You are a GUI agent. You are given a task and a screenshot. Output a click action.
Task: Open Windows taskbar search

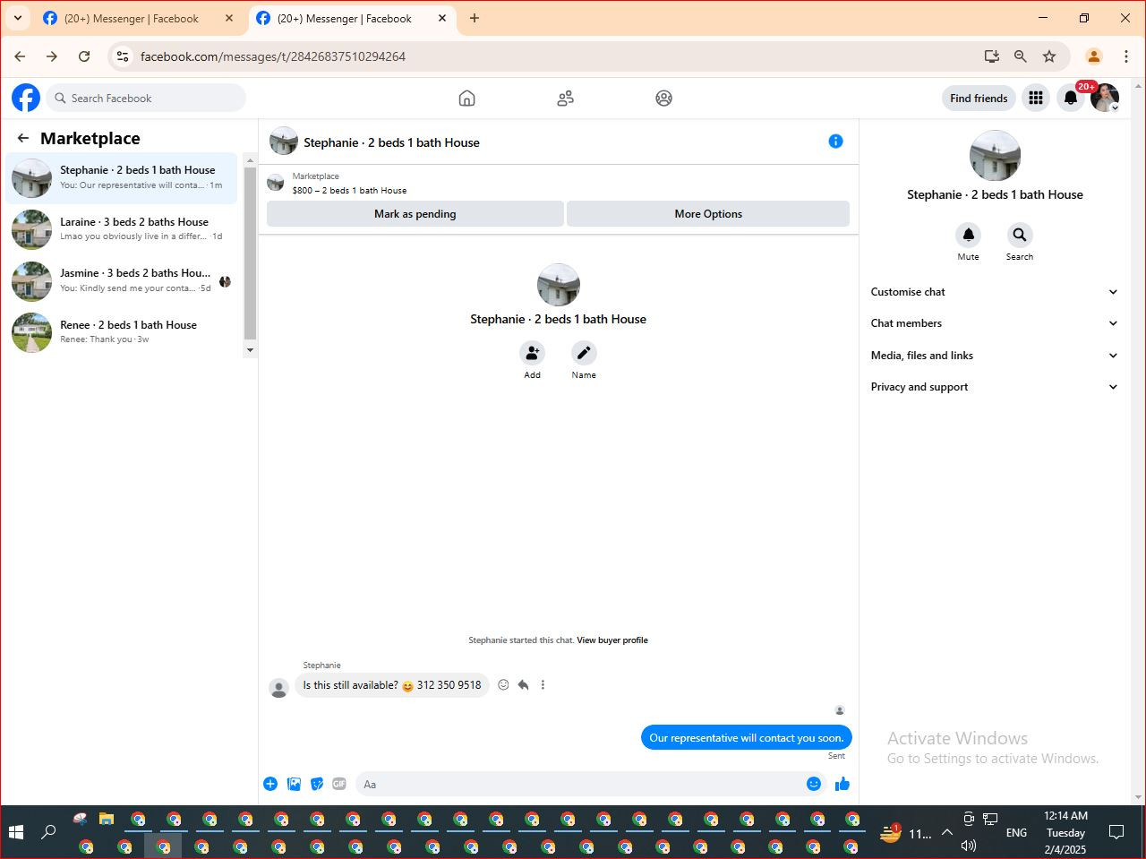(x=49, y=833)
